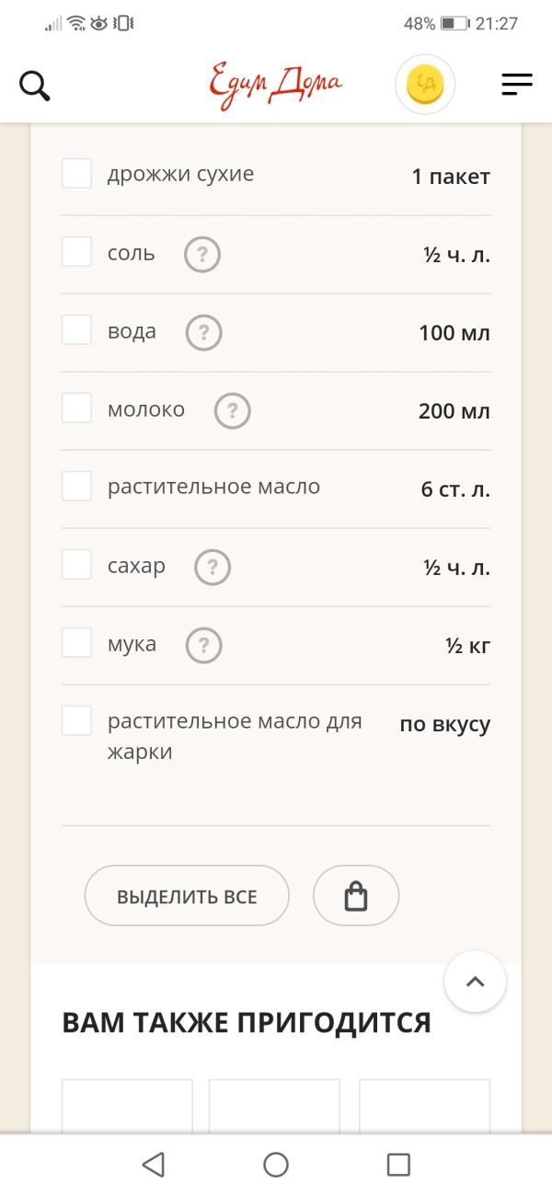Show help for сахар question mark
This screenshot has height=1195, width=552.
click(213, 568)
